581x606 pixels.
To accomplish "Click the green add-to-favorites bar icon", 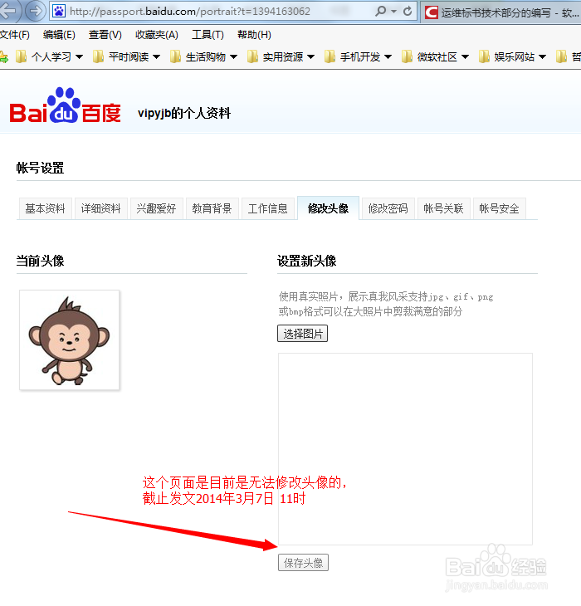I will point(3,57).
